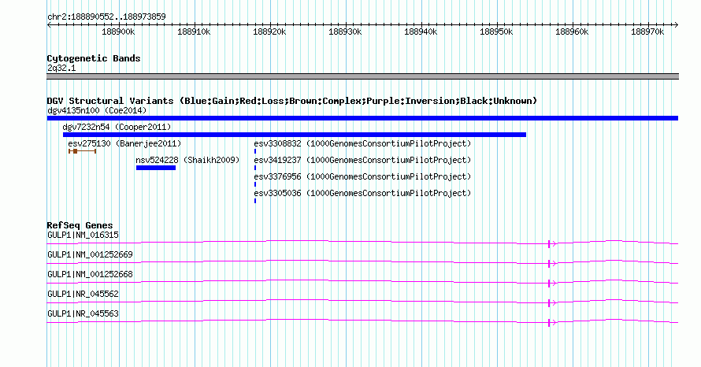Open GULP1|NR_045563 transcript label

click(x=83, y=313)
